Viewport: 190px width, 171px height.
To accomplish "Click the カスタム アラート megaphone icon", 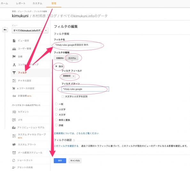I will (x=14, y=145).
